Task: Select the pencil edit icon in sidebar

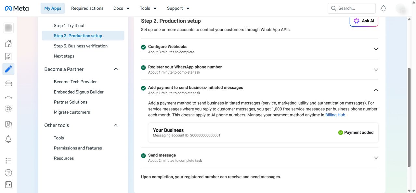Action: (x=8, y=69)
